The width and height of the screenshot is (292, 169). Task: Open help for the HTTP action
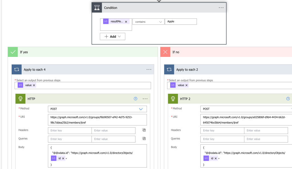(x=135, y=99)
